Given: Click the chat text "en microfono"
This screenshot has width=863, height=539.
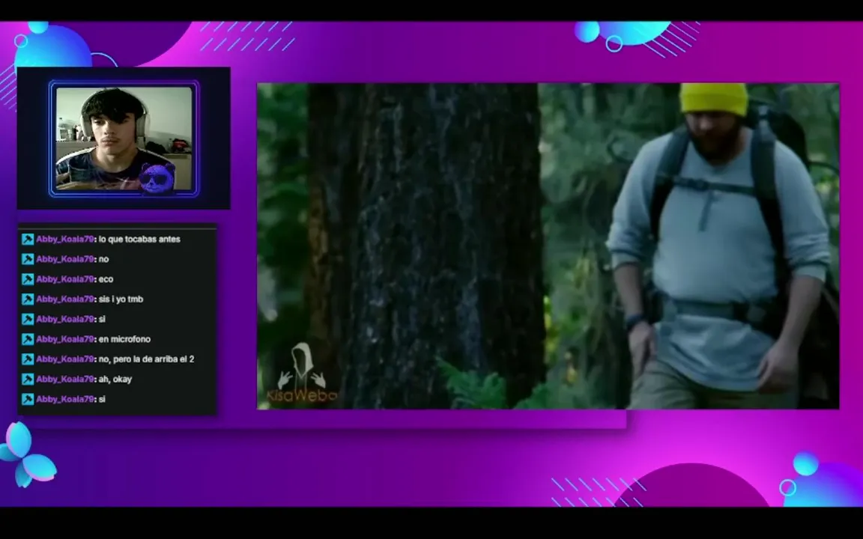Looking at the screenshot, I should point(124,339).
